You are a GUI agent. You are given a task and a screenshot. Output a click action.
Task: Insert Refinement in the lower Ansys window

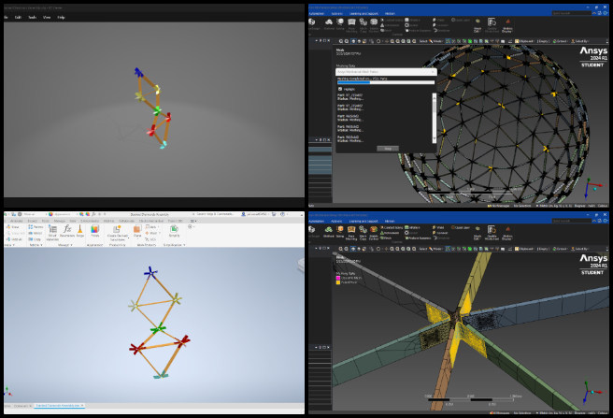point(392,233)
